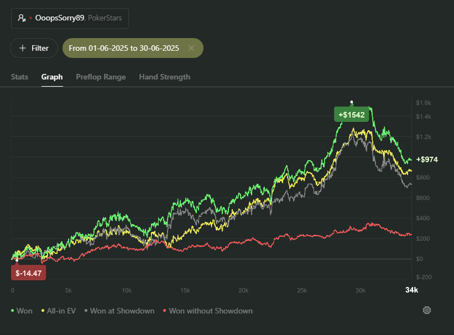Viewport: 454px width, 335px height.
Task: Select the Graph tab
Action: click(x=52, y=77)
